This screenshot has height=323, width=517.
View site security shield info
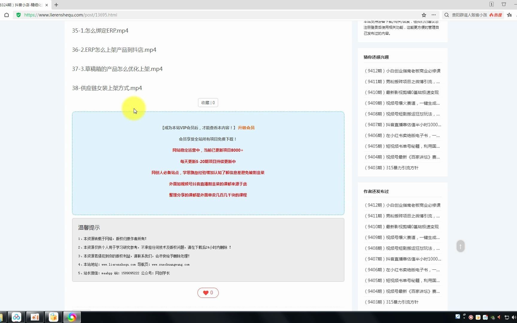click(19, 15)
